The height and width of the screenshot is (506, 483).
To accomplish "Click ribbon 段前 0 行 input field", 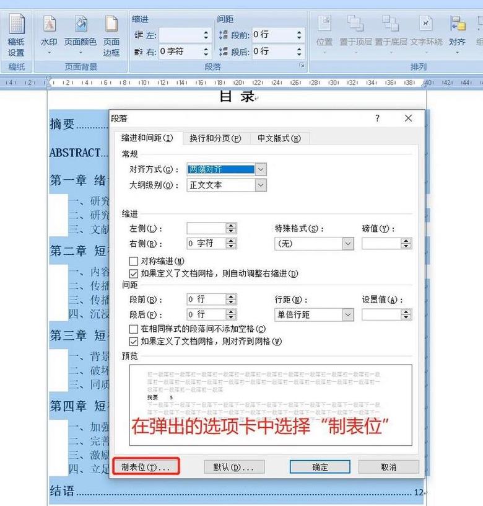I will [x=274, y=35].
